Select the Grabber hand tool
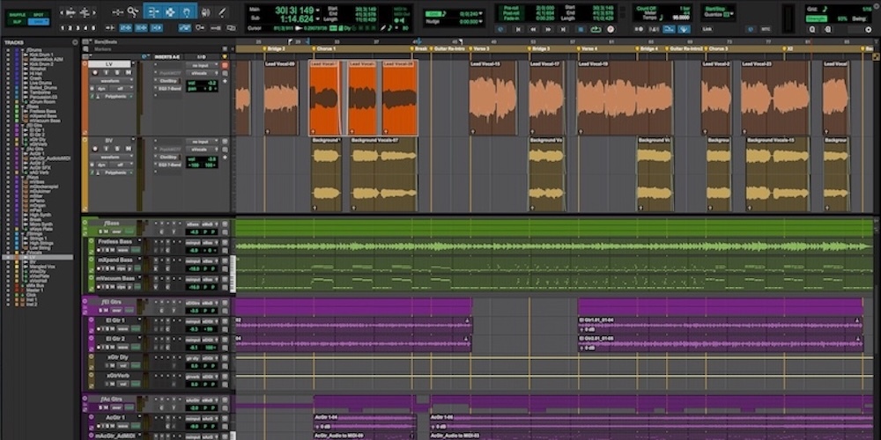The width and height of the screenshot is (881, 440). 187,11
